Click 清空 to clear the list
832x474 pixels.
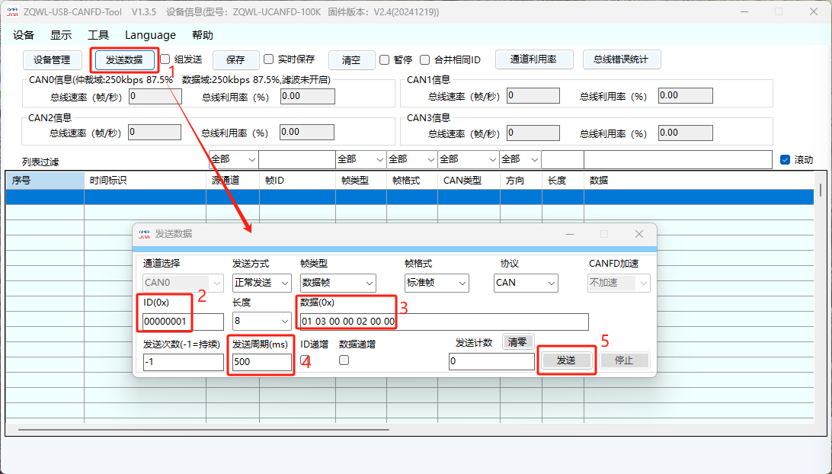point(351,59)
